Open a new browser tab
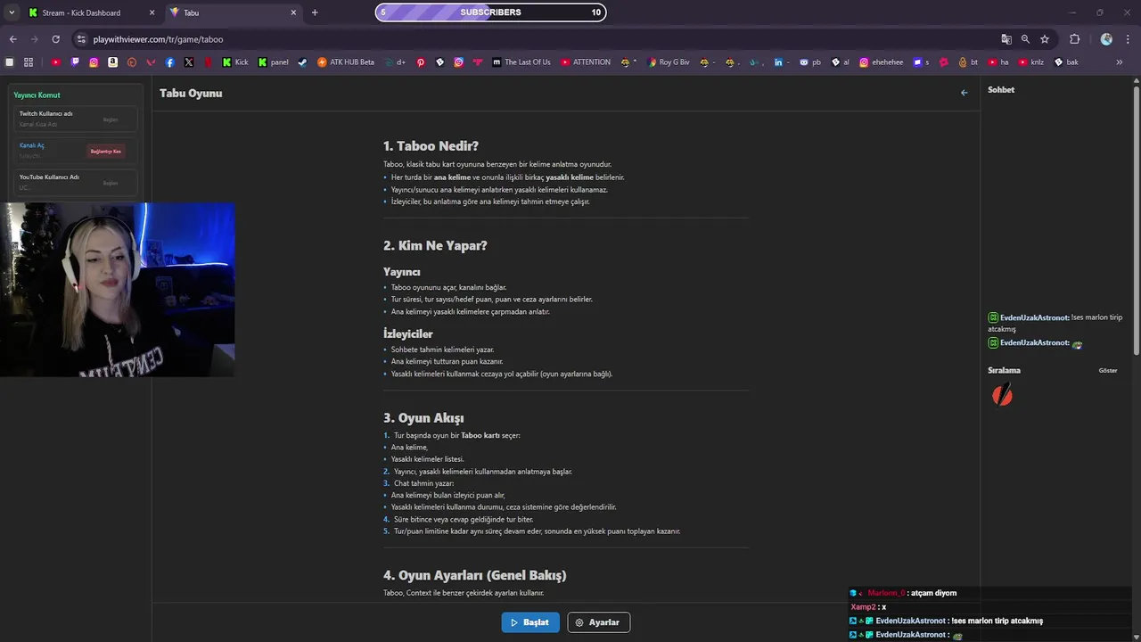This screenshot has height=642, width=1141. pyautogui.click(x=315, y=12)
